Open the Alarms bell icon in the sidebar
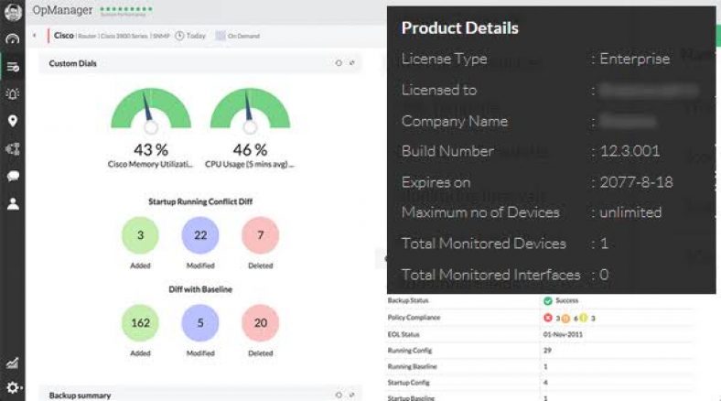The image size is (721, 401). [13, 93]
